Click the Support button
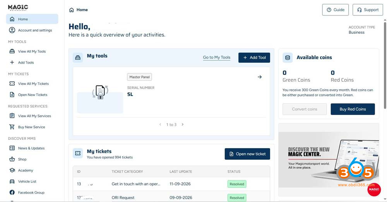 [x=368, y=10]
